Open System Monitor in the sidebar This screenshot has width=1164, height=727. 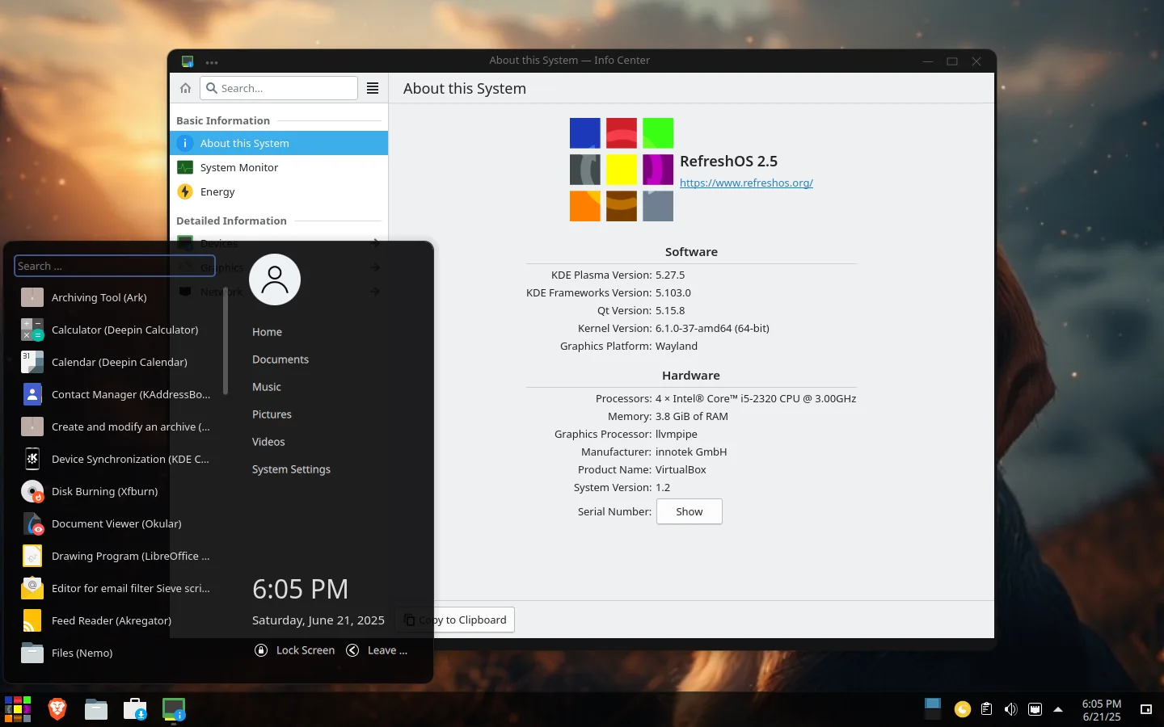[279, 167]
